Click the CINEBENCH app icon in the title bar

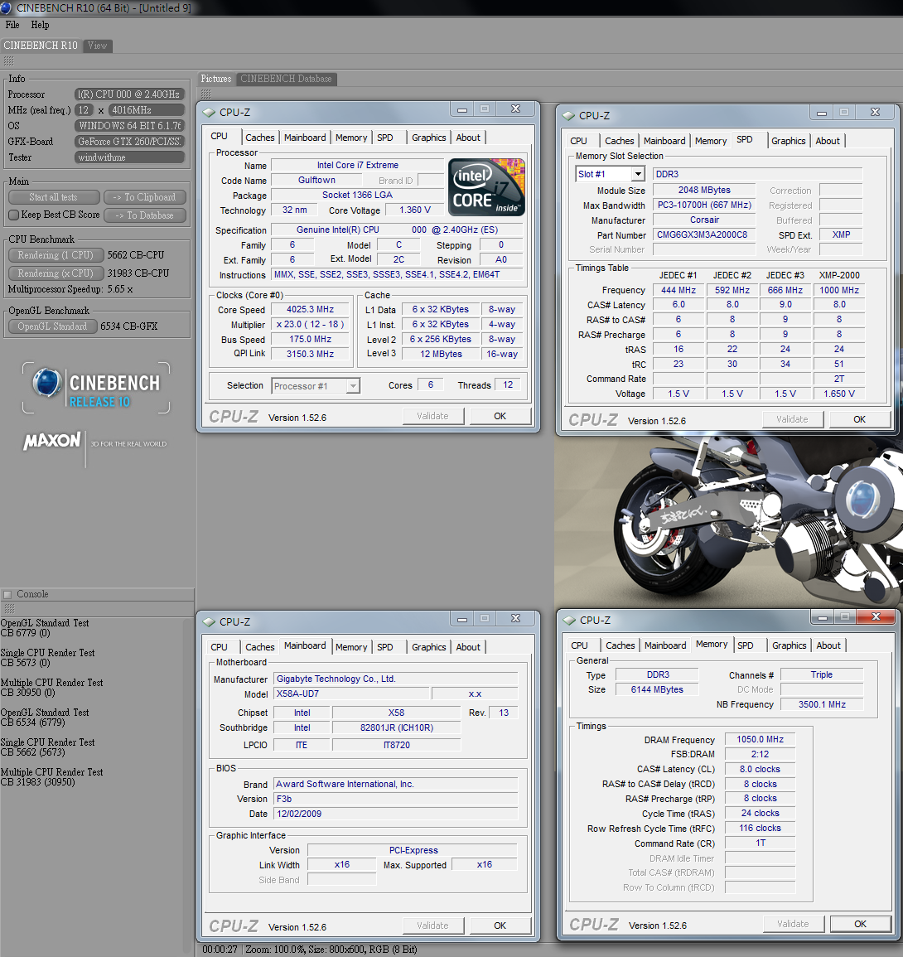pos(7,7)
